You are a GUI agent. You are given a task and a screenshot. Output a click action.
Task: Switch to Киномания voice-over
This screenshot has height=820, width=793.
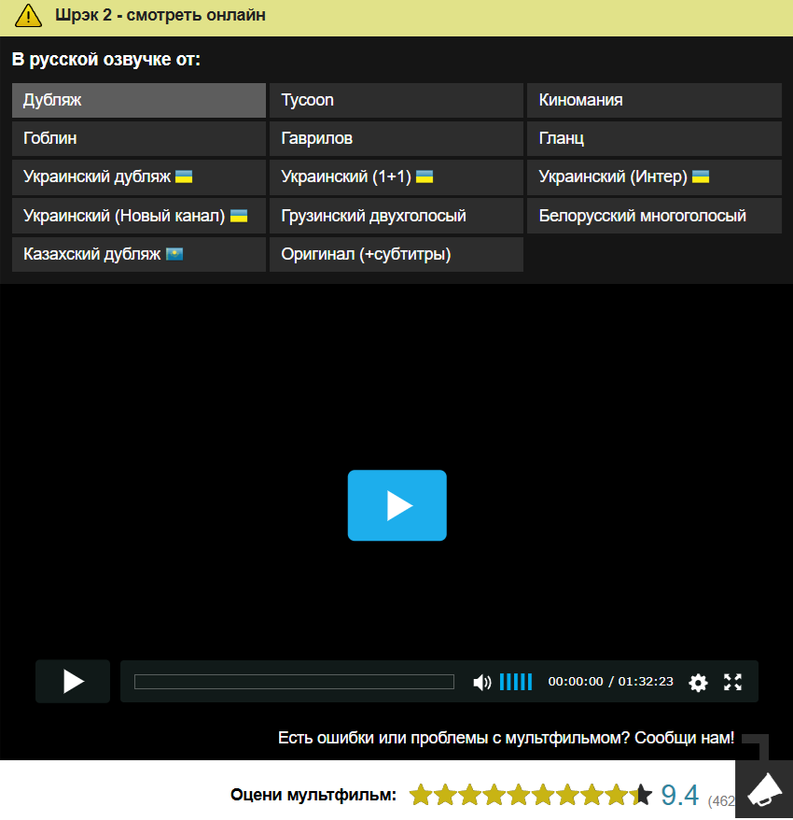(654, 101)
